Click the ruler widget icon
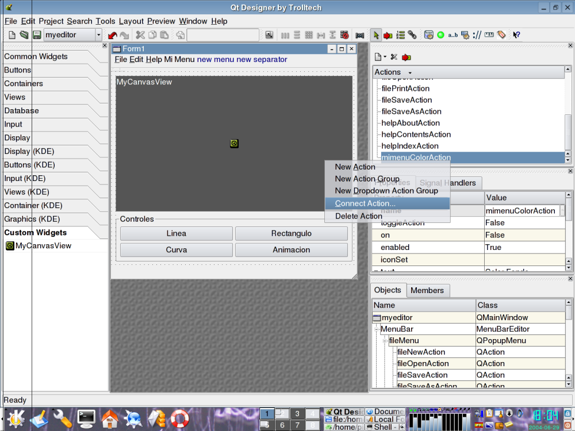575x431 pixels. click(x=489, y=35)
